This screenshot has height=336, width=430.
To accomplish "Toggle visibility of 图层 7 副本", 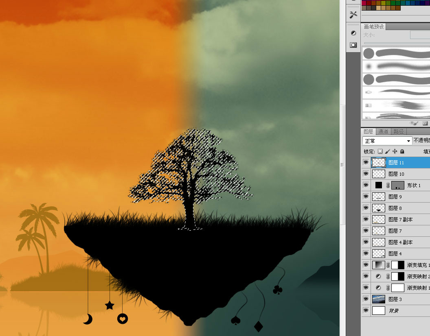I will pos(366,219).
